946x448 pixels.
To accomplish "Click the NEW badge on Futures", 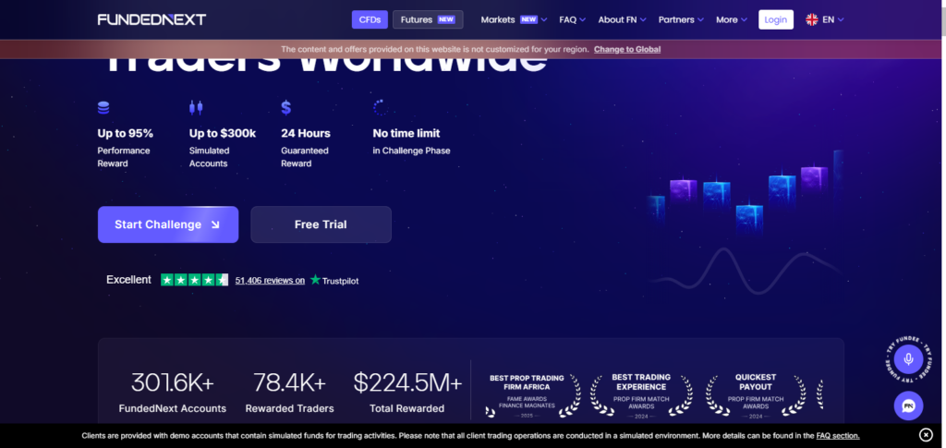I will (446, 19).
